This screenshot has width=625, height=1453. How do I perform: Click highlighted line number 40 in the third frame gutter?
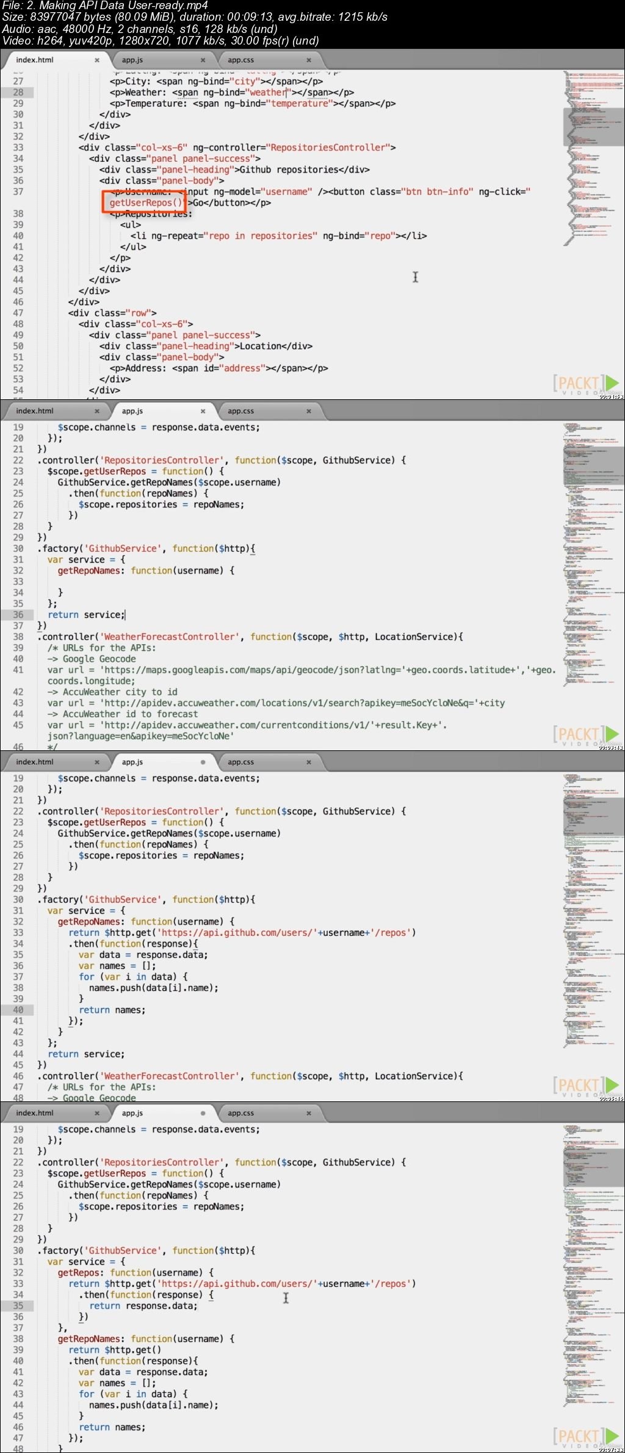(x=18, y=1010)
